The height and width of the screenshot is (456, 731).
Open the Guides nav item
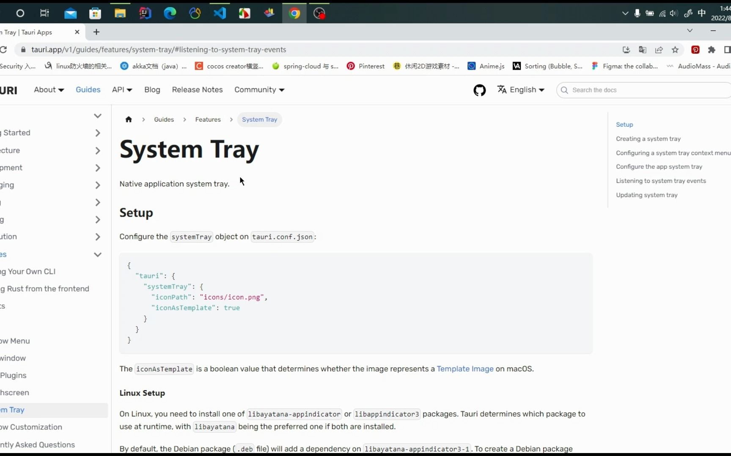pyautogui.click(x=88, y=90)
